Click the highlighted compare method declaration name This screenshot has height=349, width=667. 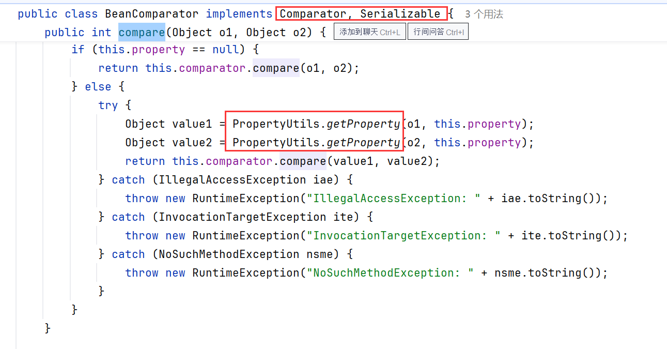coord(142,33)
